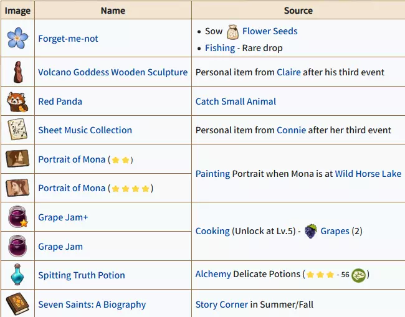Click the Spitting Truth Potion bottle icon
Image resolution: width=405 pixels, height=317 pixels.
(17, 275)
